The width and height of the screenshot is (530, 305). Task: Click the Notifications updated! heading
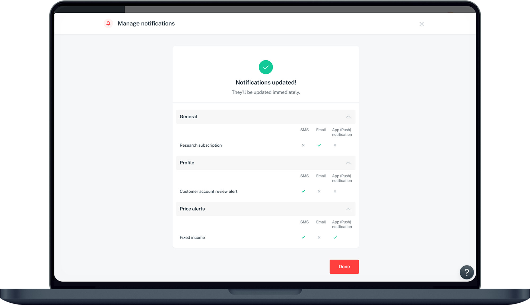point(266,83)
